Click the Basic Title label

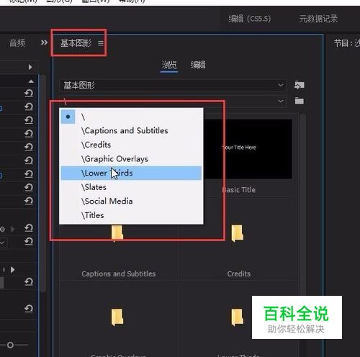tap(239, 190)
